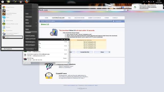
Task: Expand the Google Chrome jump list arrow
Action: pos(21,7)
